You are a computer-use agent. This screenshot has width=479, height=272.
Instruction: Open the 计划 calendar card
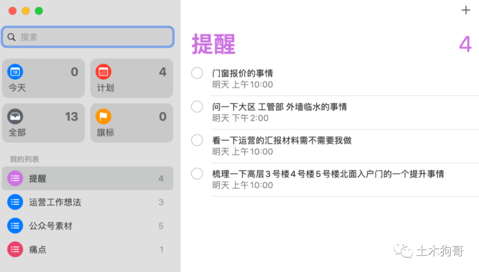[x=132, y=78]
